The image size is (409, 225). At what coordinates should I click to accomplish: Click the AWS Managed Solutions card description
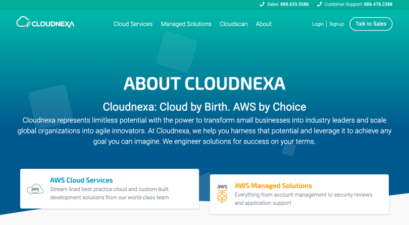point(303,199)
